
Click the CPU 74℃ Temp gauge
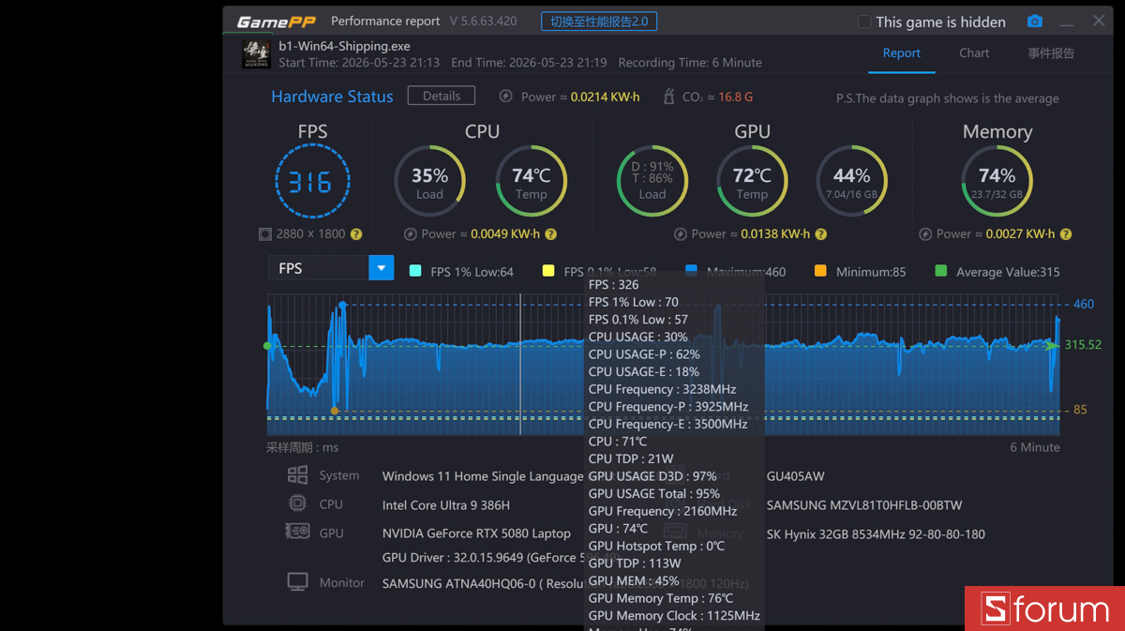(531, 182)
